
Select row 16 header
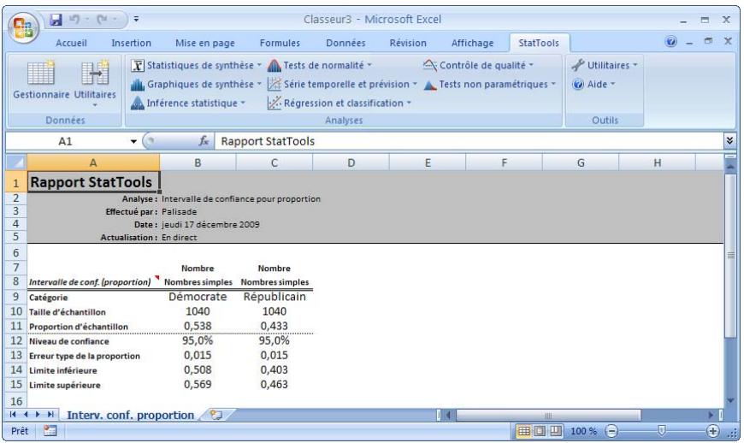[16, 401]
